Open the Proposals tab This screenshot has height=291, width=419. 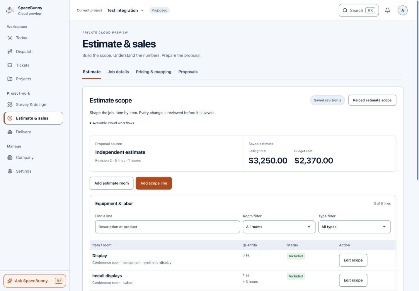[x=188, y=72]
